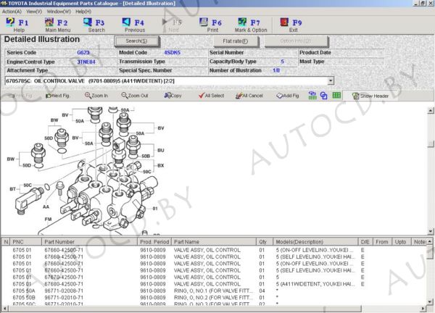Click the bottom horizontal scrollbar right arrow

click(x=423, y=308)
